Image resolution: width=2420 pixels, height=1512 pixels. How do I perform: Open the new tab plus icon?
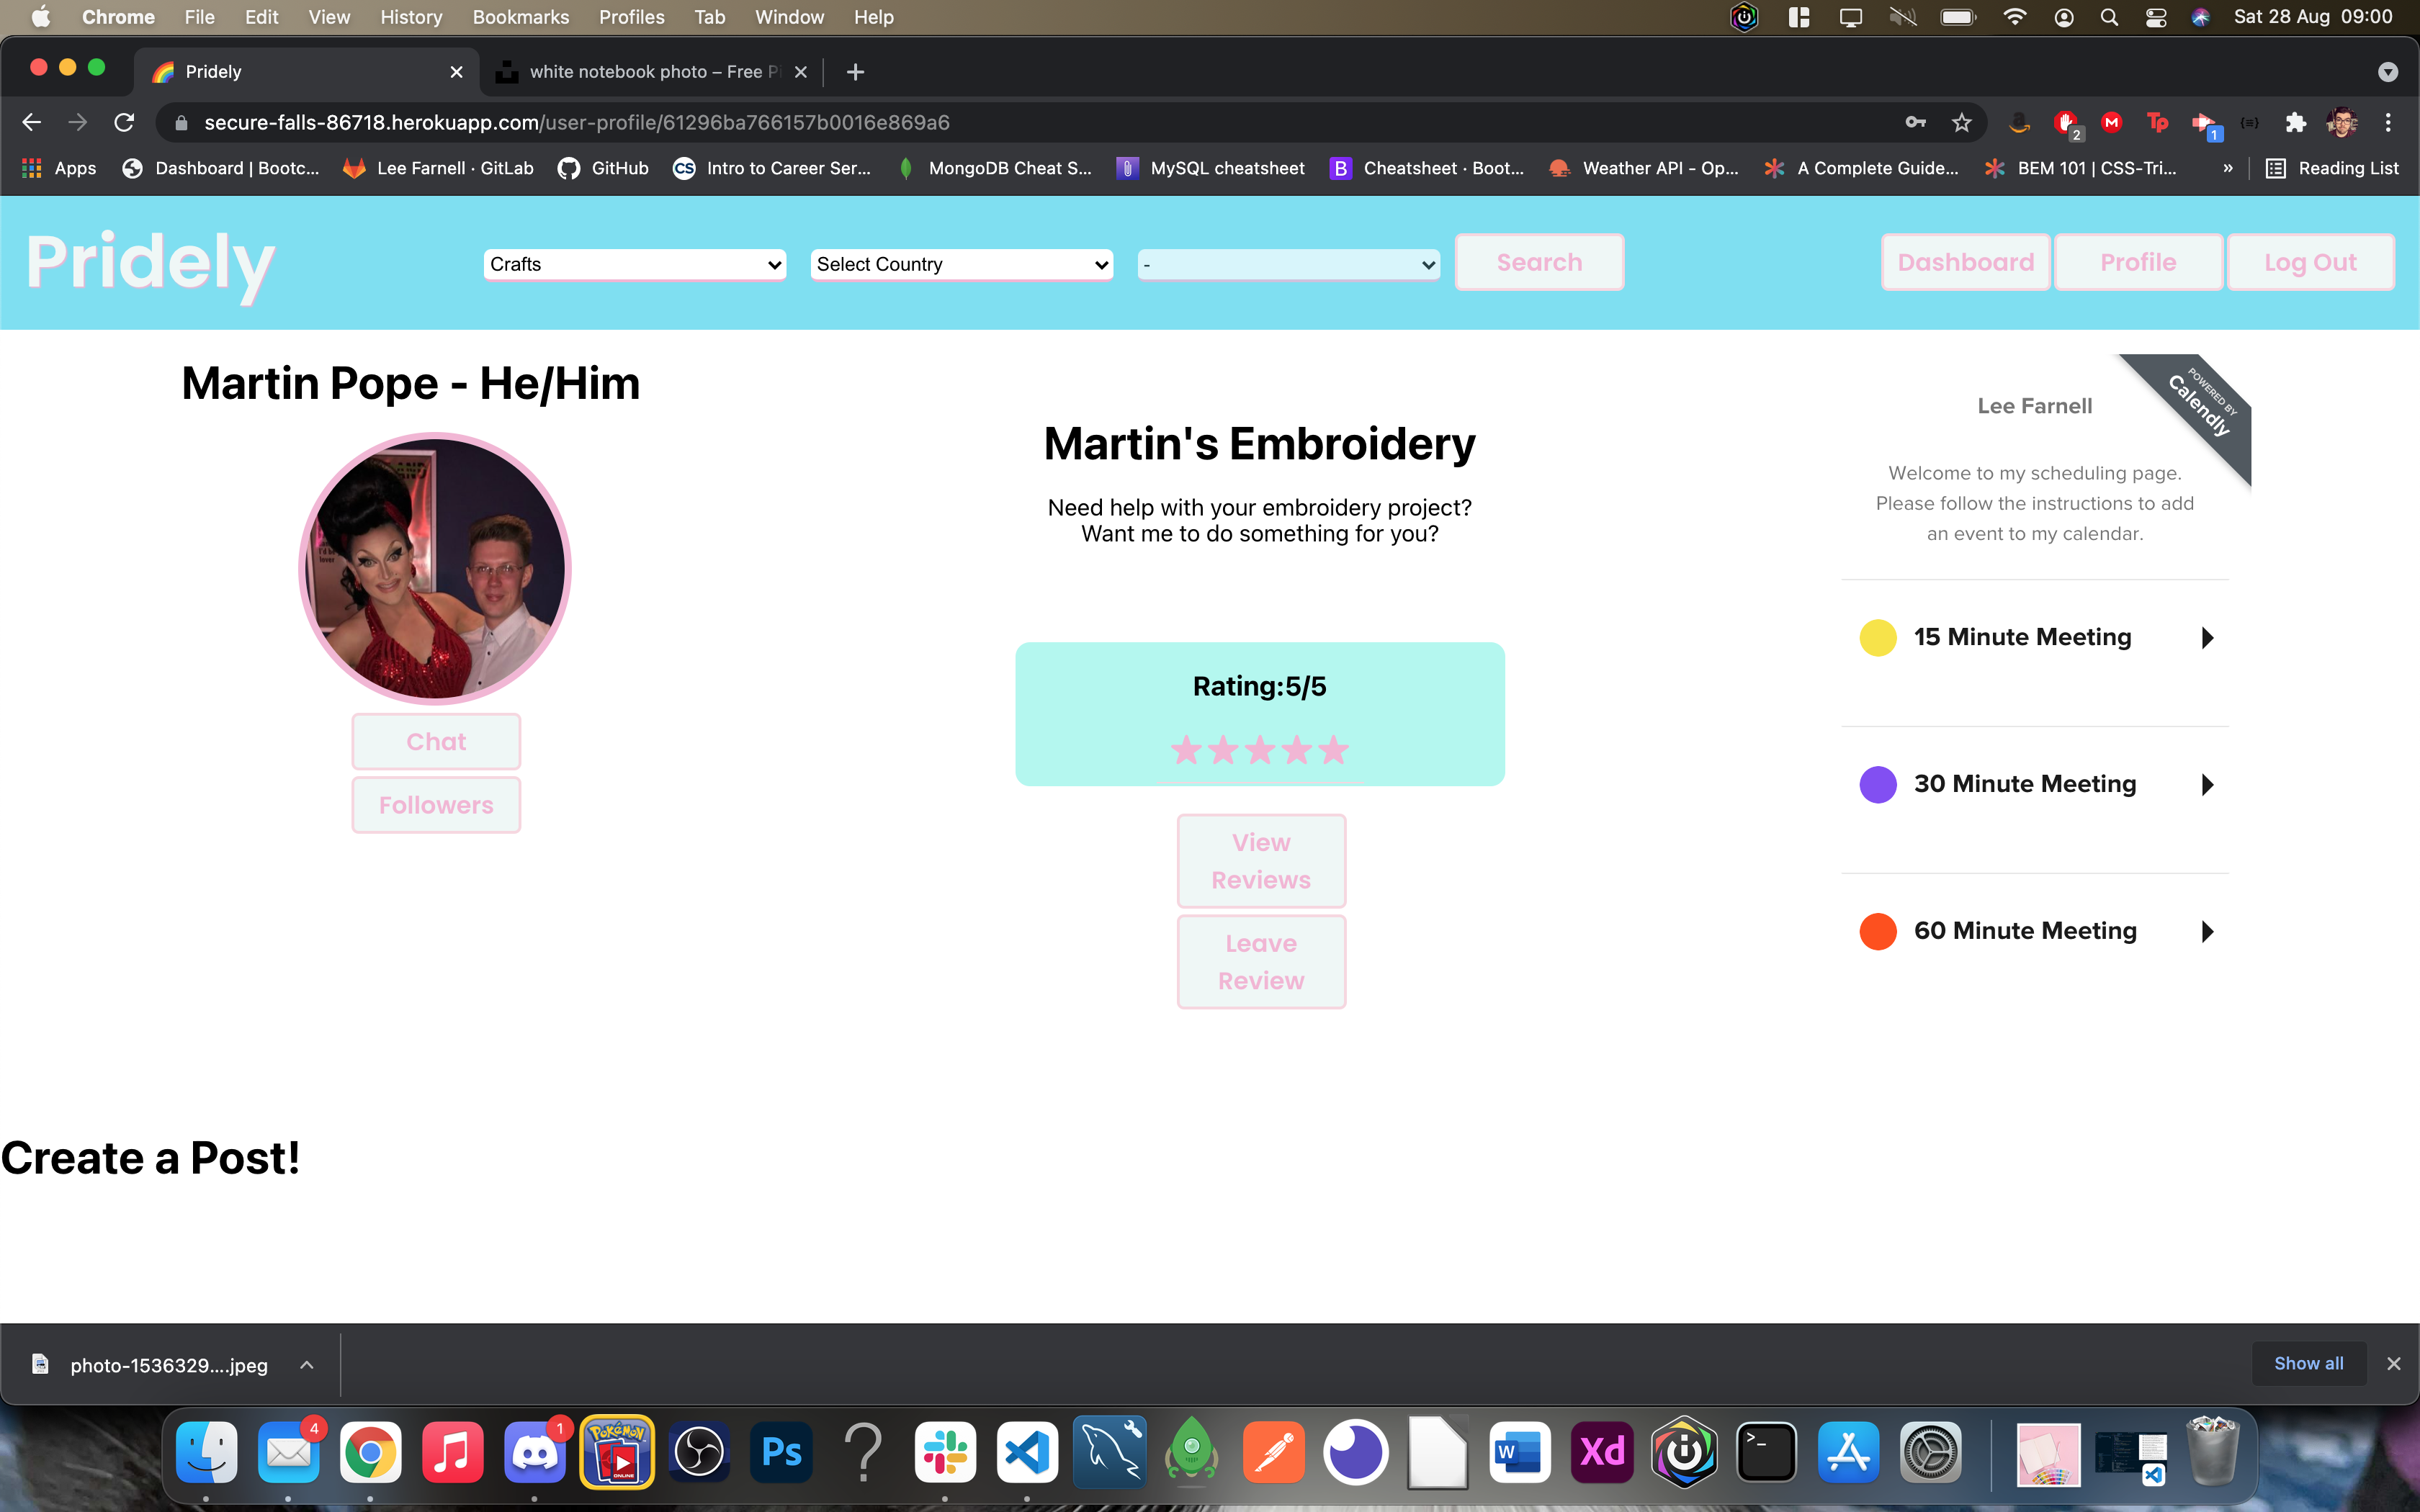click(855, 72)
